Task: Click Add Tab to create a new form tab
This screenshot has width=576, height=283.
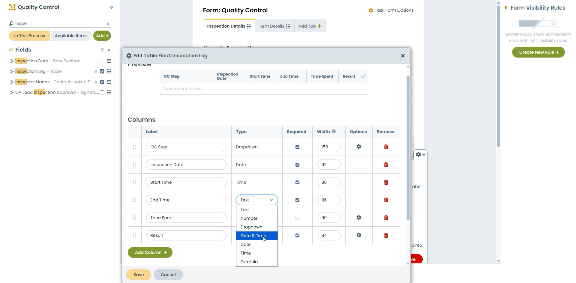Action: click(310, 26)
